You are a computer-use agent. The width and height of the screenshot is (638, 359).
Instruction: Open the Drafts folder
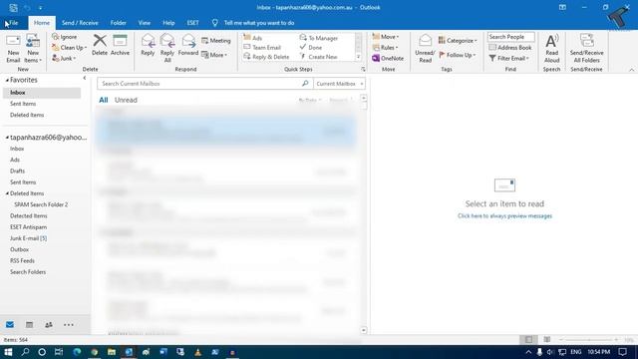click(x=17, y=171)
